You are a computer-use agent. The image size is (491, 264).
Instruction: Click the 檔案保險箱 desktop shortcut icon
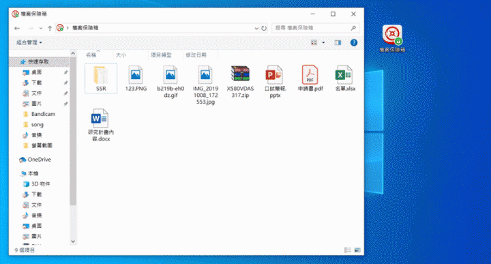pos(392,38)
